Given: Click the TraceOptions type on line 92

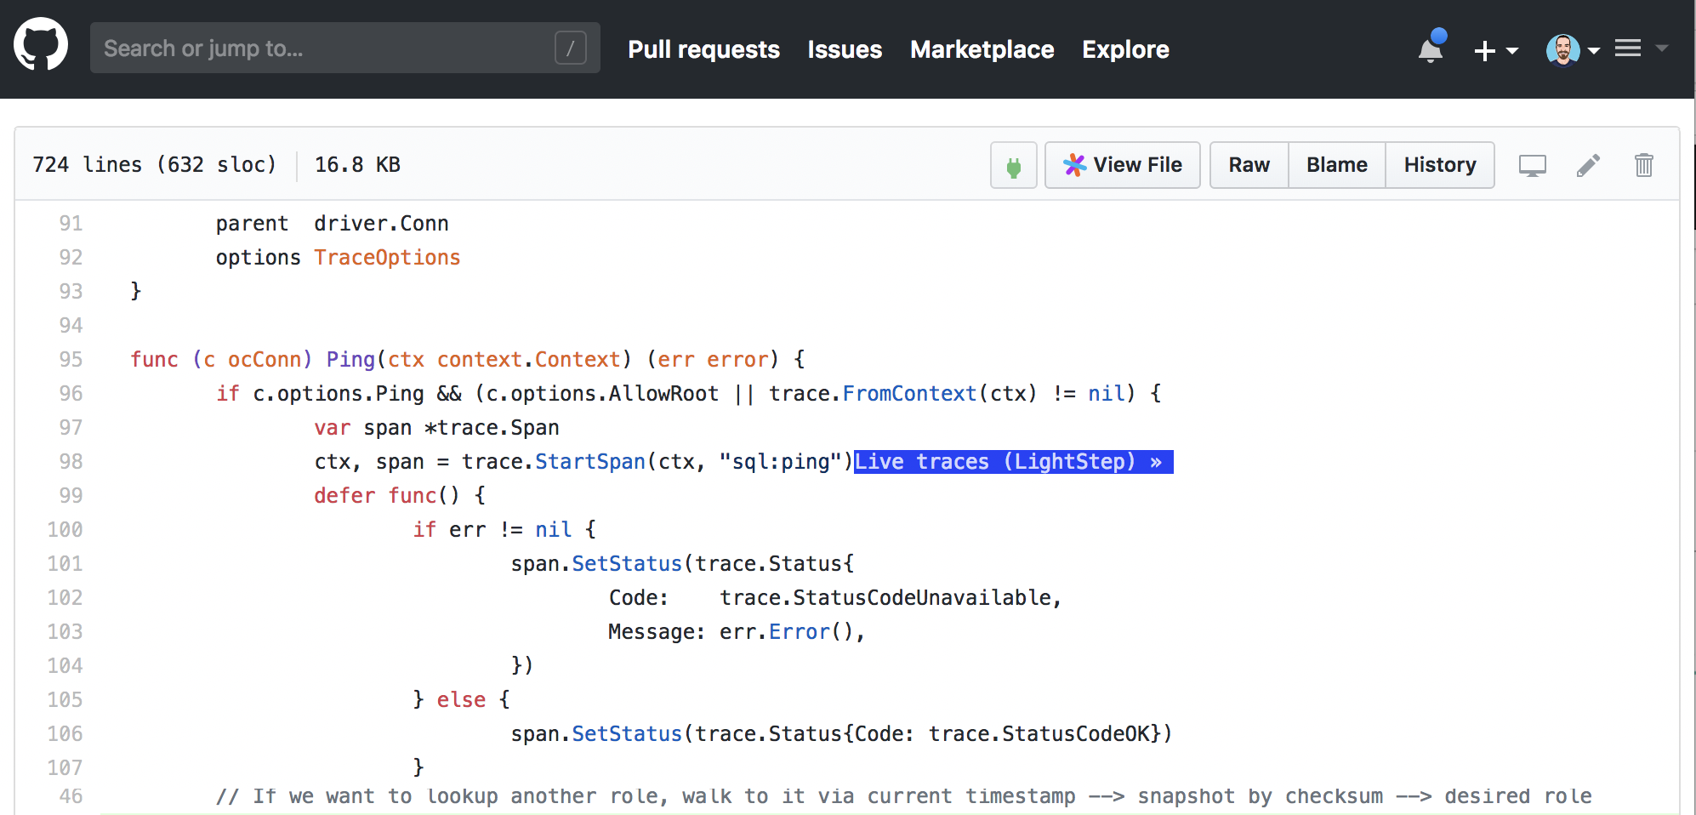Looking at the screenshot, I should tap(387, 258).
